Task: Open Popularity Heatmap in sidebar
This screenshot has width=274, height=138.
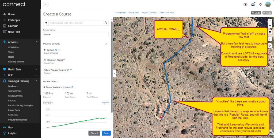Action: click(17, 120)
